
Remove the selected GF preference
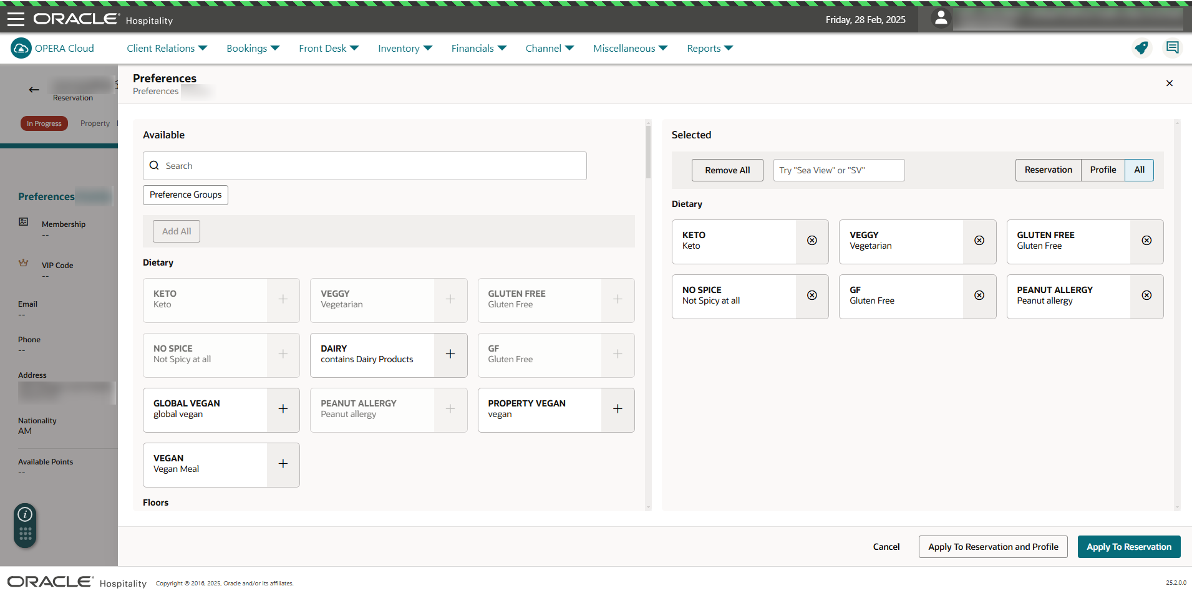click(x=979, y=295)
